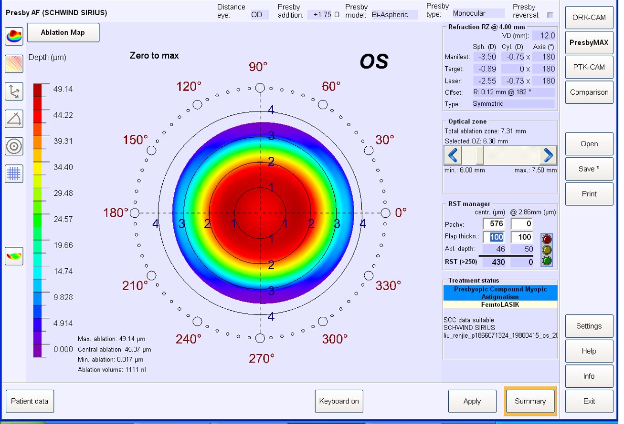Enable the Presby reversal checkbox

click(550, 15)
